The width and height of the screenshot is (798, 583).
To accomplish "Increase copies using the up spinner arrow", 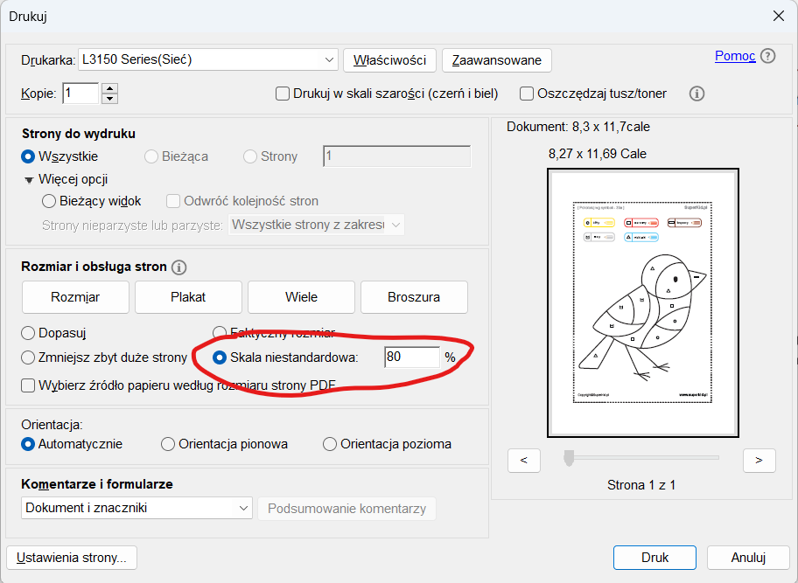I will (x=109, y=88).
